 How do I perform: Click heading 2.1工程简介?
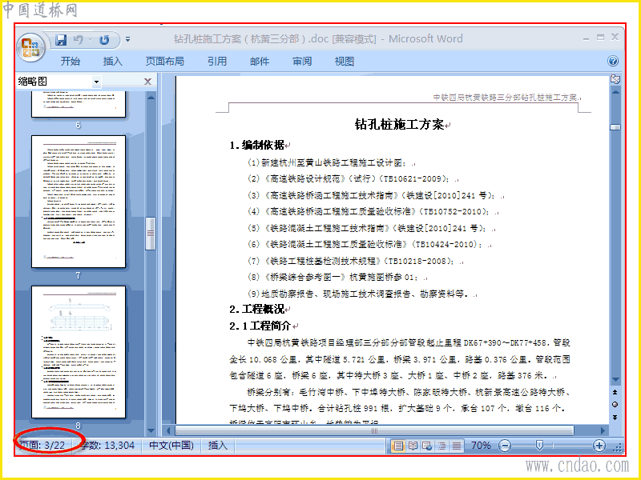pos(260,326)
